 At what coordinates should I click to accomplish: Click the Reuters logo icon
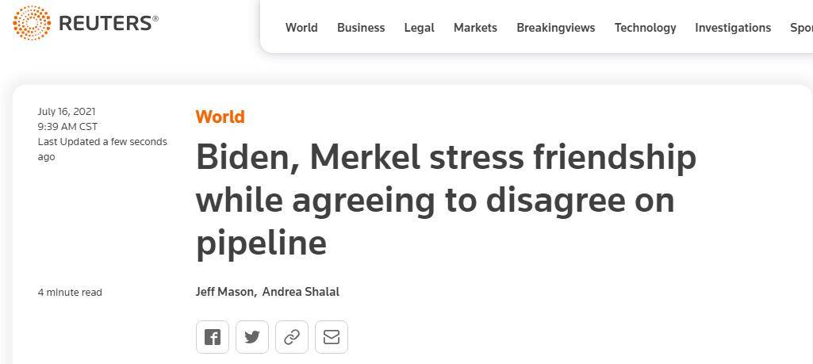pos(31,24)
